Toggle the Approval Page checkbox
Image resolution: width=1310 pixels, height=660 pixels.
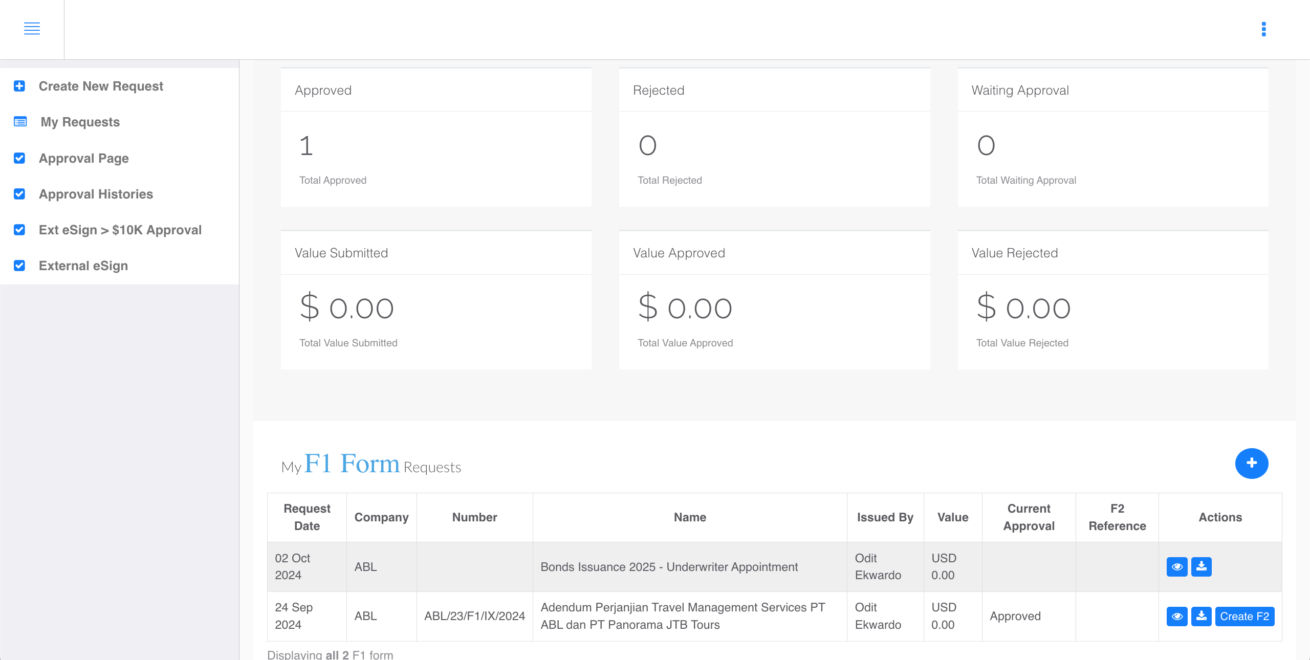tap(19, 158)
